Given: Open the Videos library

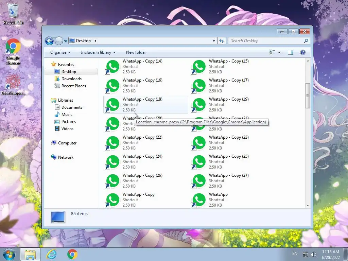Looking at the screenshot, I should 67,129.
